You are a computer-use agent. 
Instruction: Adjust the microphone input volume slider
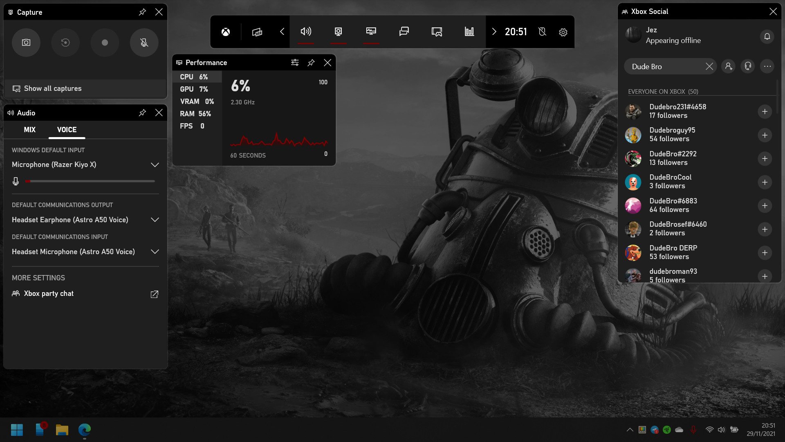pyautogui.click(x=90, y=181)
